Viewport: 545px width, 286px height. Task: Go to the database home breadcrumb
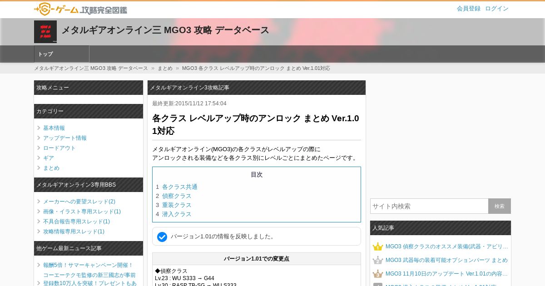point(91,68)
